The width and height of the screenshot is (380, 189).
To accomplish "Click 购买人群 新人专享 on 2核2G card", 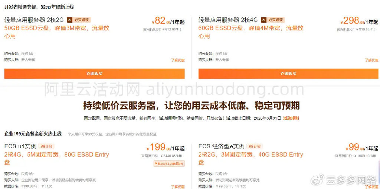I will click(x=20, y=60).
